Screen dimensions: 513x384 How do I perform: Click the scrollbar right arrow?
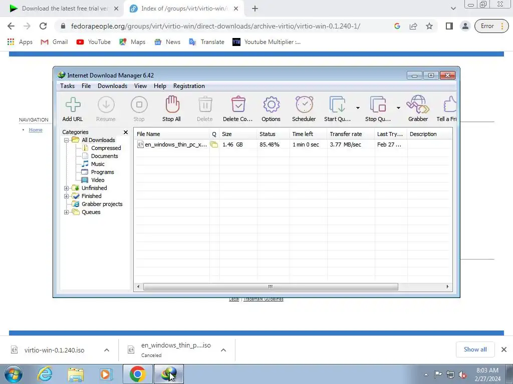click(x=447, y=286)
